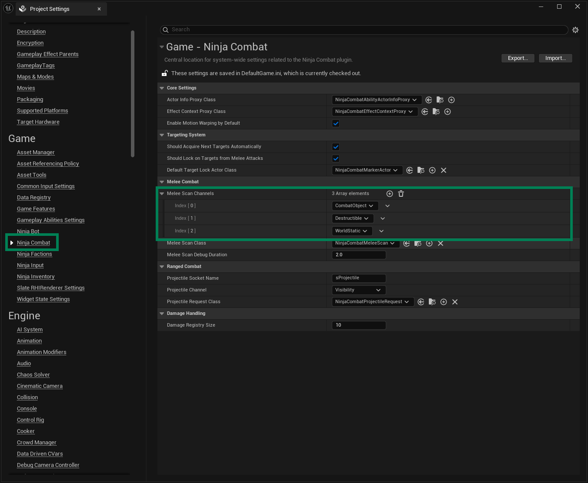The width and height of the screenshot is (588, 483).
Task: Collapse the Core Settings section
Action: pyautogui.click(x=162, y=88)
